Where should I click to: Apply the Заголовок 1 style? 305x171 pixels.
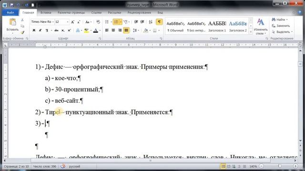point(217,27)
